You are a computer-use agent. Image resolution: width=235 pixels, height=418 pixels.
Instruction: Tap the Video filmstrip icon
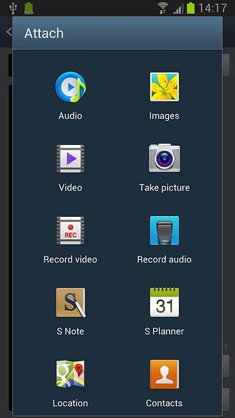coord(70,159)
